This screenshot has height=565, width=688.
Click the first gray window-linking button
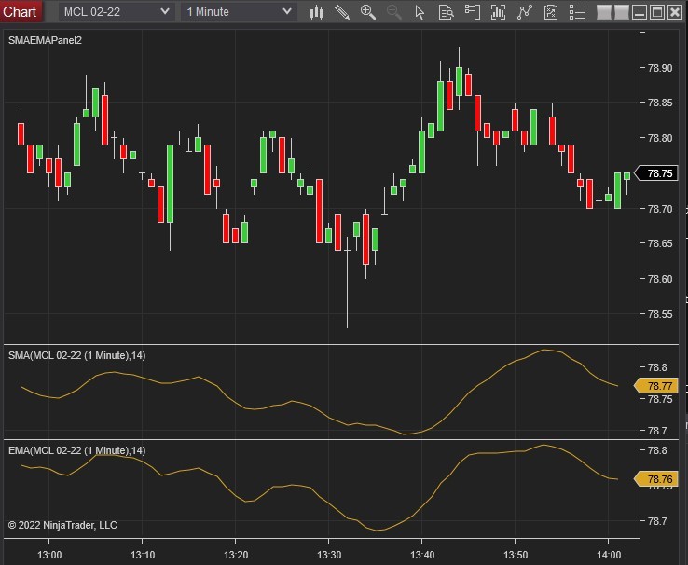click(x=604, y=12)
